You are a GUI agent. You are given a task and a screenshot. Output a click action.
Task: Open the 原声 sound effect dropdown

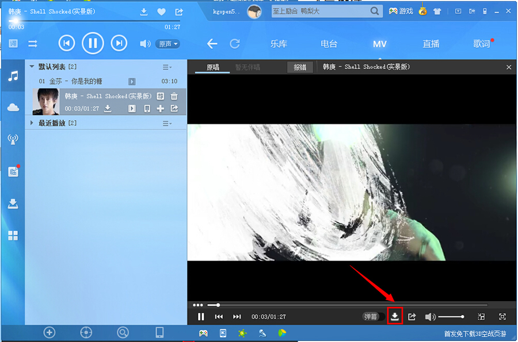click(168, 44)
